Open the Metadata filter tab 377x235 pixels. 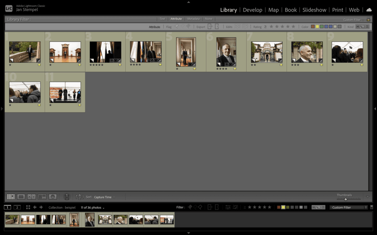pos(194,19)
